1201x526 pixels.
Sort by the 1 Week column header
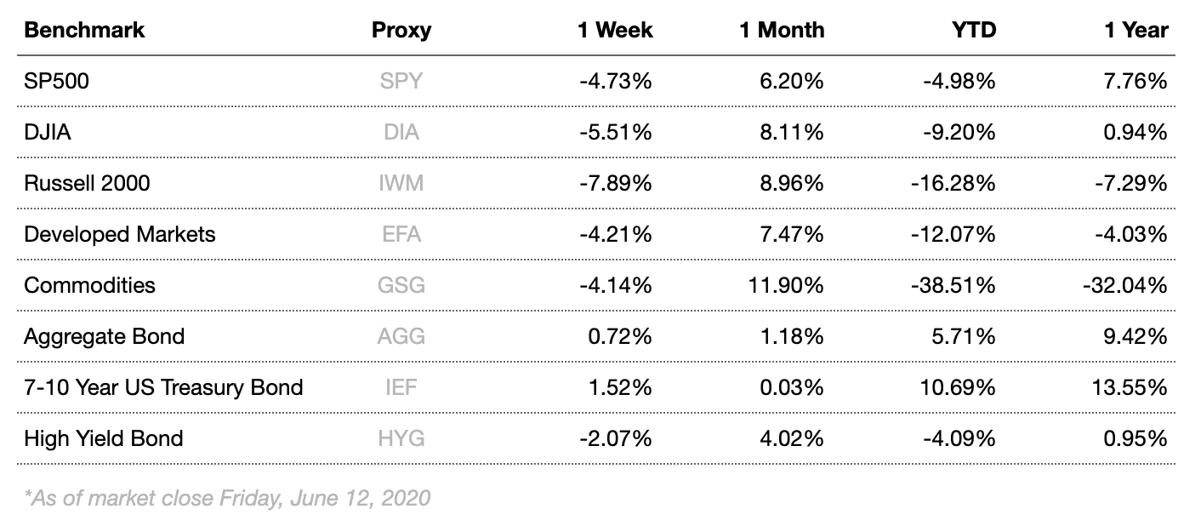coord(614,31)
